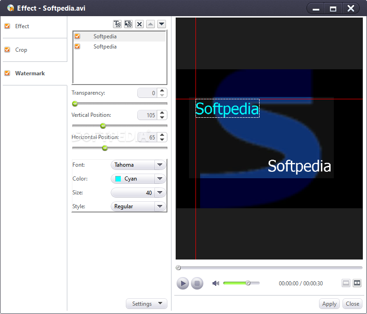Move the watermark down in the list
This screenshot has height=314, width=367.
point(161,24)
